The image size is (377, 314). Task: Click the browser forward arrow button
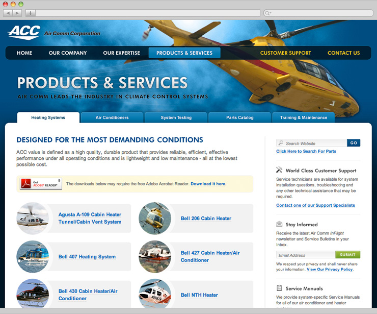(17, 13)
